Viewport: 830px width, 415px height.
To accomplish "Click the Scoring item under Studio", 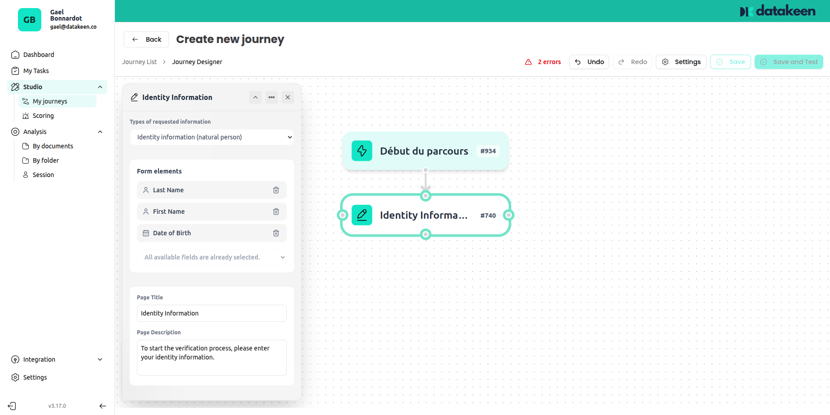I will (43, 116).
